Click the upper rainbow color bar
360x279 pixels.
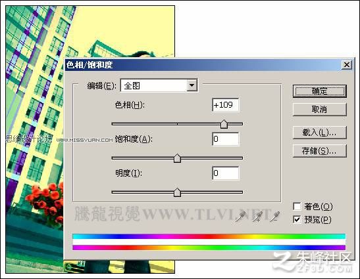coord(209,236)
